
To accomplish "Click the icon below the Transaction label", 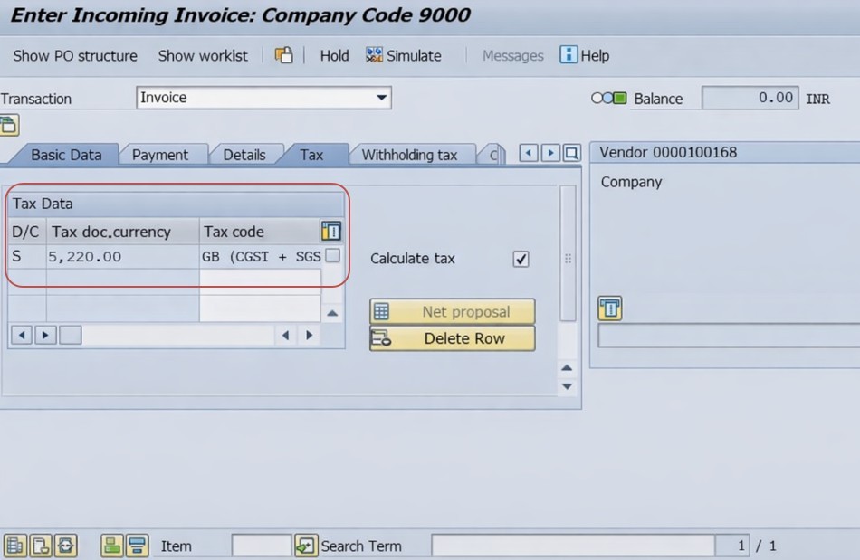I will pyautogui.click(x=9, y=125).
